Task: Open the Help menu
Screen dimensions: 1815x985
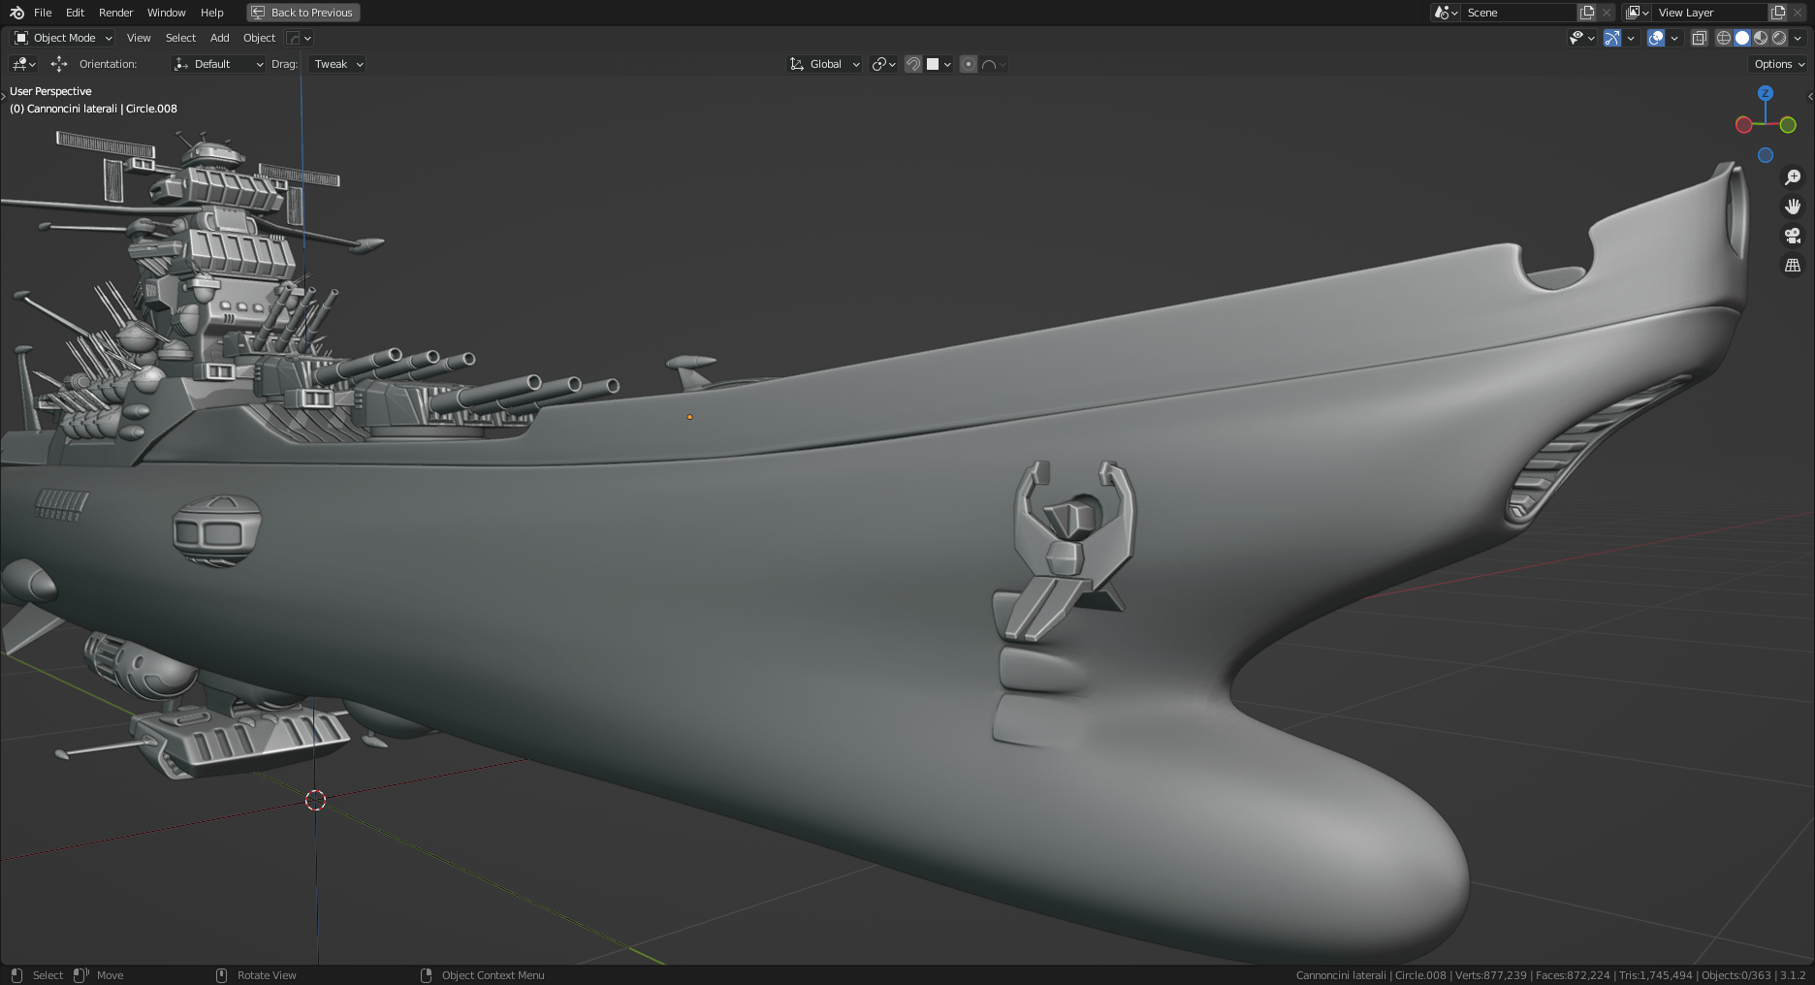Action: point(211,13)
